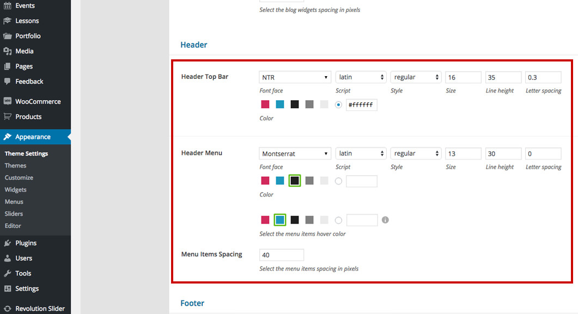
Task: Pick black swatch for Header Top Bar color
Action: (x=295, y=104)
